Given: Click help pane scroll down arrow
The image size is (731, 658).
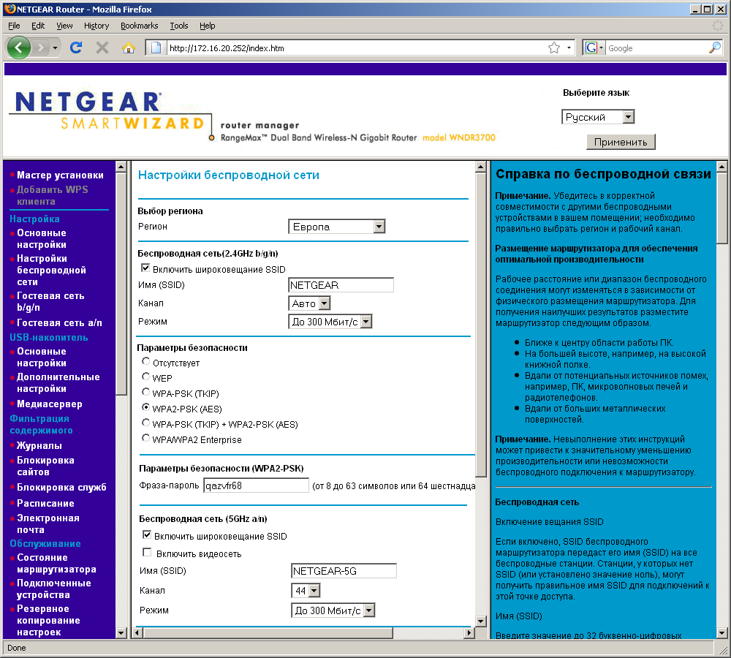Looking at the screenshot, I should 721,633.
